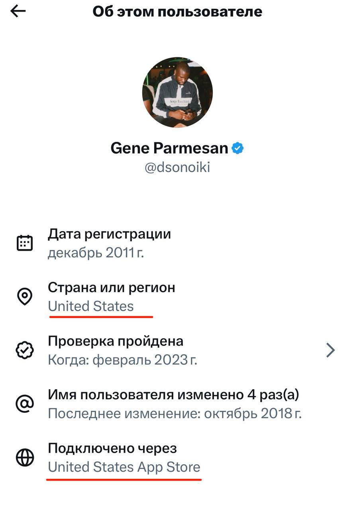Tap the verification checkmark seal icon

(x=25, y=350)
